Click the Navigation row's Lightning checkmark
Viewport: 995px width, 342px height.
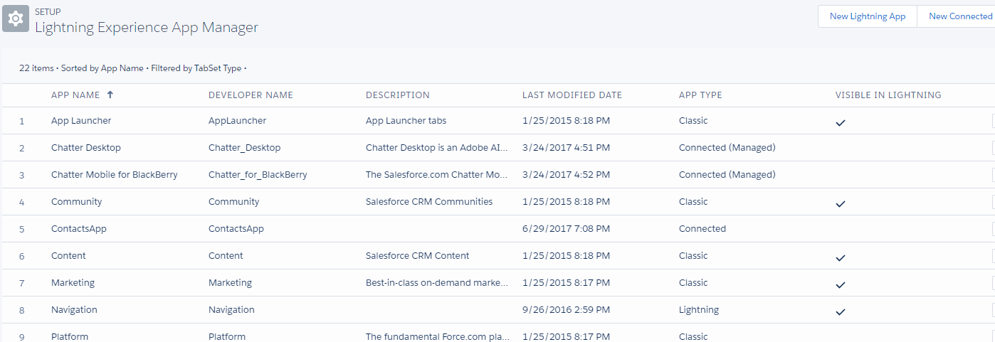[841, 311]
